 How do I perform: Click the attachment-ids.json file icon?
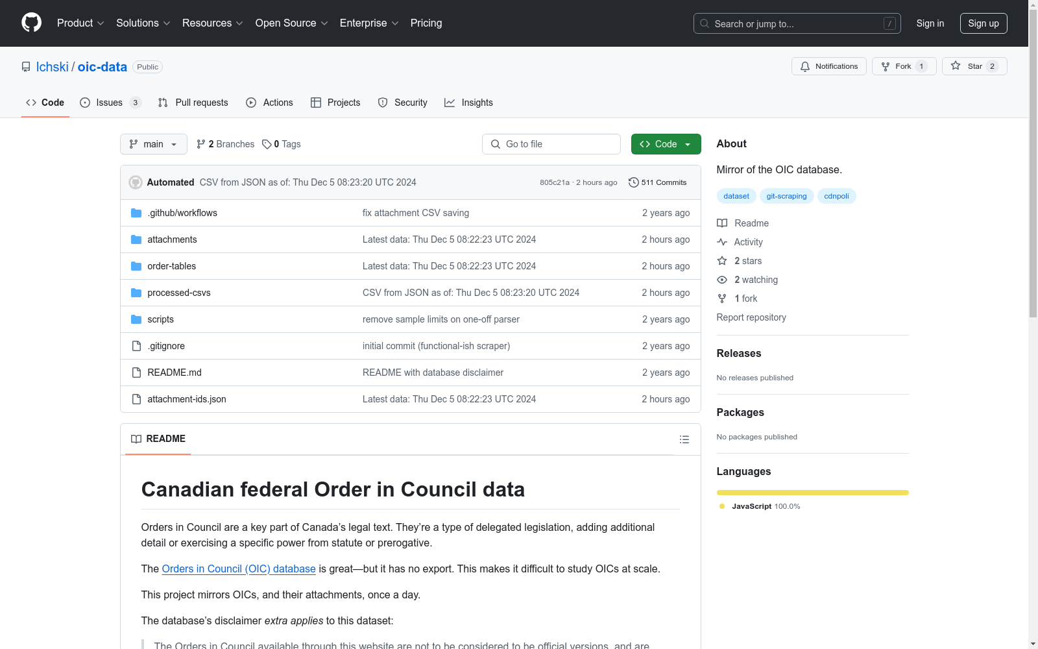click(136, 399)
